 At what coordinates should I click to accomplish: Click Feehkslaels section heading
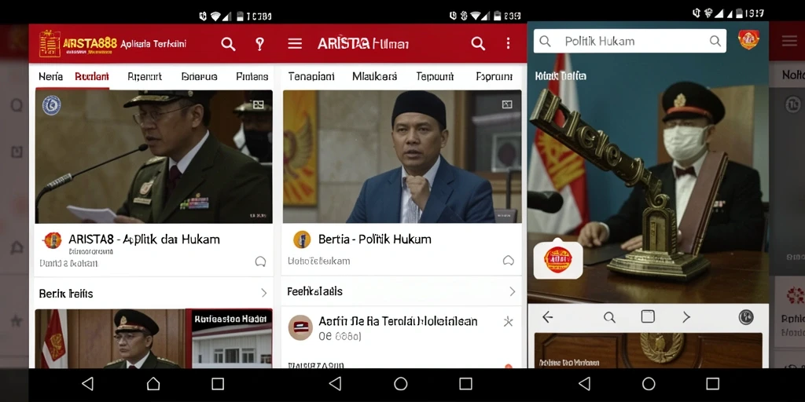[x=314, y=291]
